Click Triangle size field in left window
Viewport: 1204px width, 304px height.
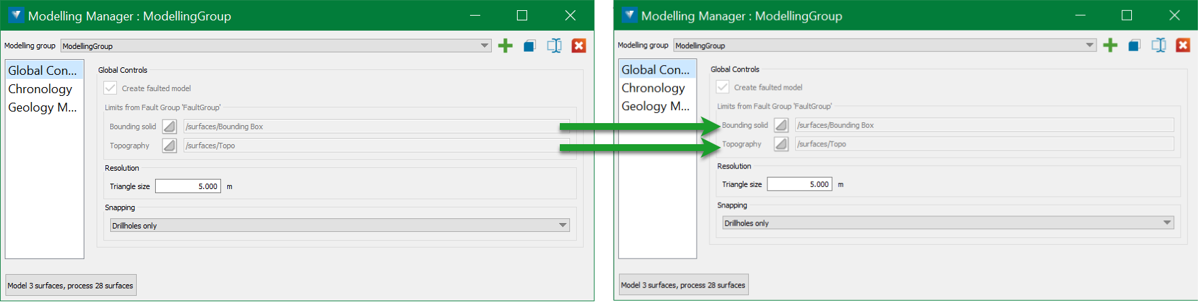(x=188, y=186)
